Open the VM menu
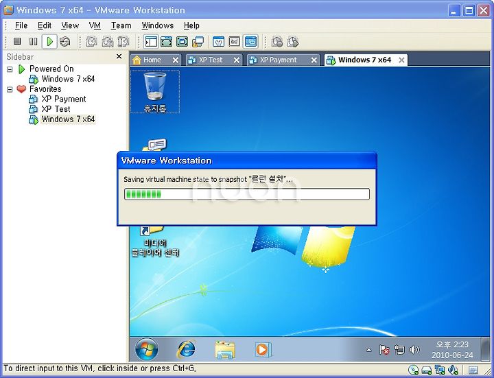 (95, 25)
